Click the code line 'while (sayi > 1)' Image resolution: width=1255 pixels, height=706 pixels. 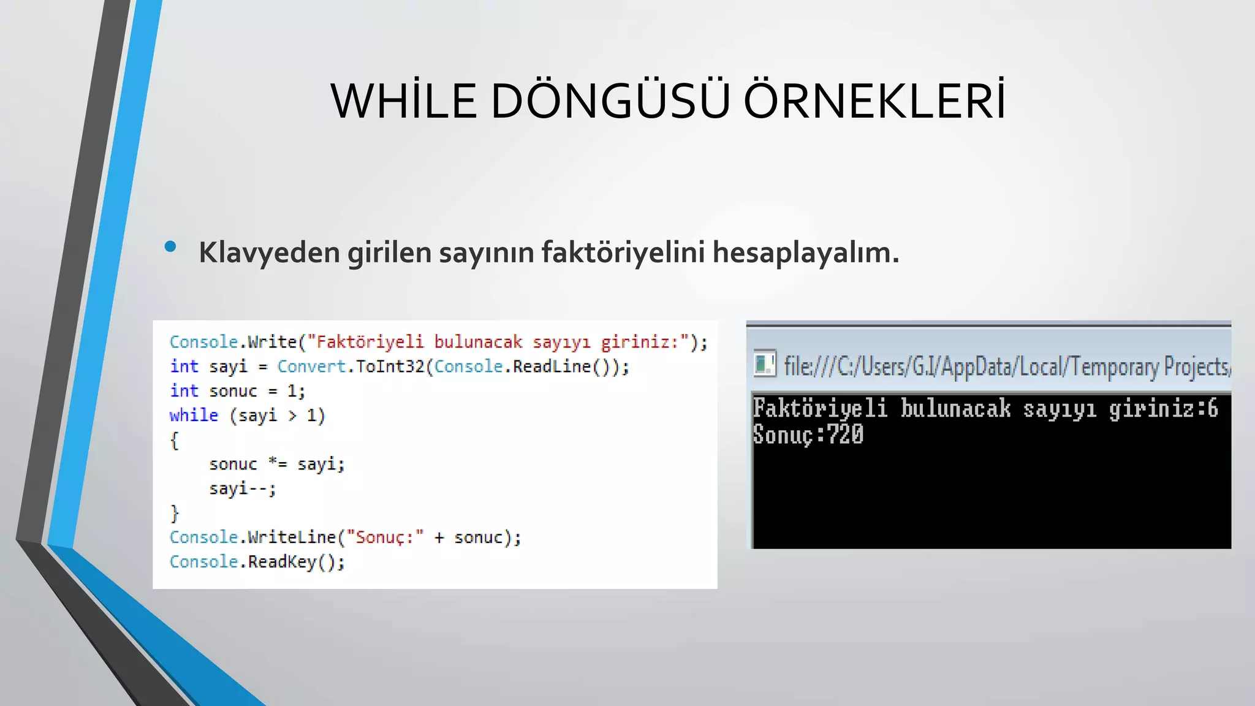[x=247, y=416]
